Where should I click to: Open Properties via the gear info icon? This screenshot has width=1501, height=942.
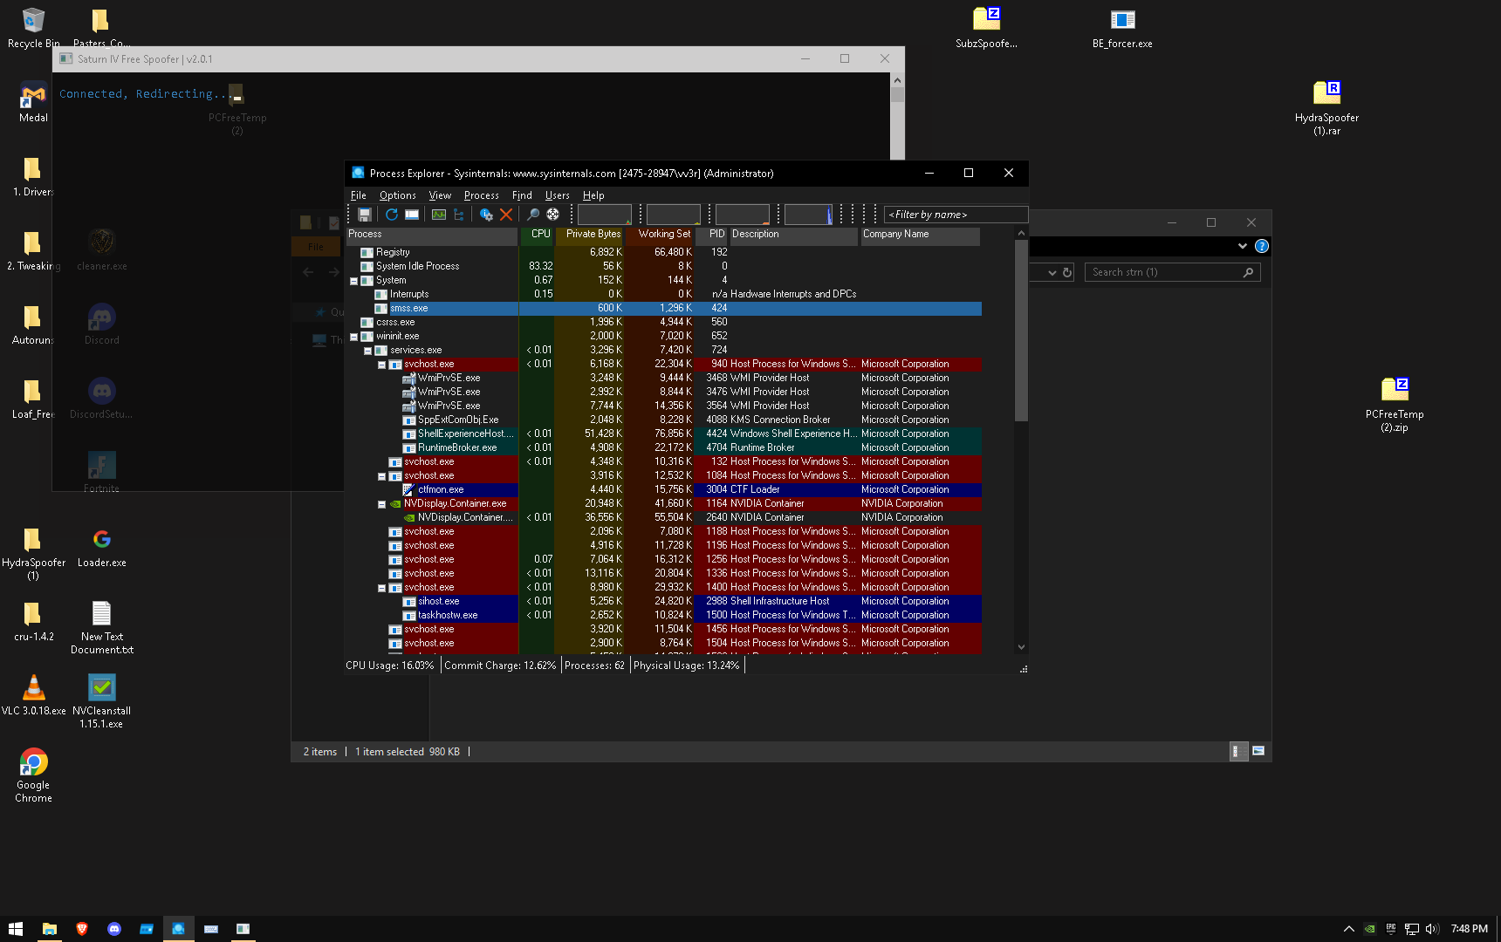[486, 215]
